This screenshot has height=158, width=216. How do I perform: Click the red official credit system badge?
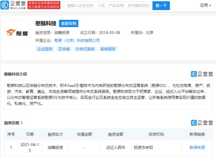(44, 5)
